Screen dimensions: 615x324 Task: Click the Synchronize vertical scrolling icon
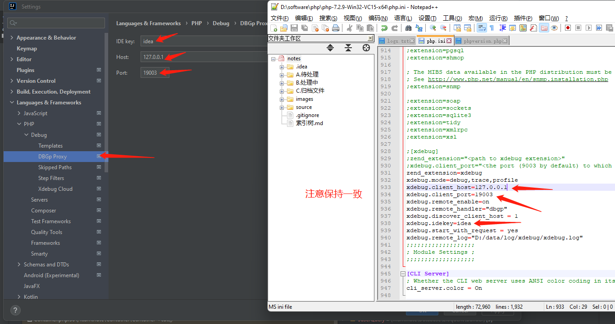tap(457, 28)
